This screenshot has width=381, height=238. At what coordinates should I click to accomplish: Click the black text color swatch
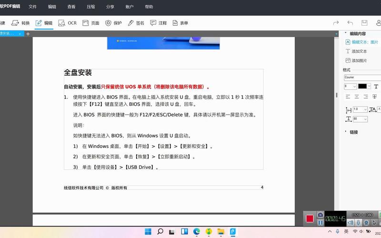coord(362,86)
